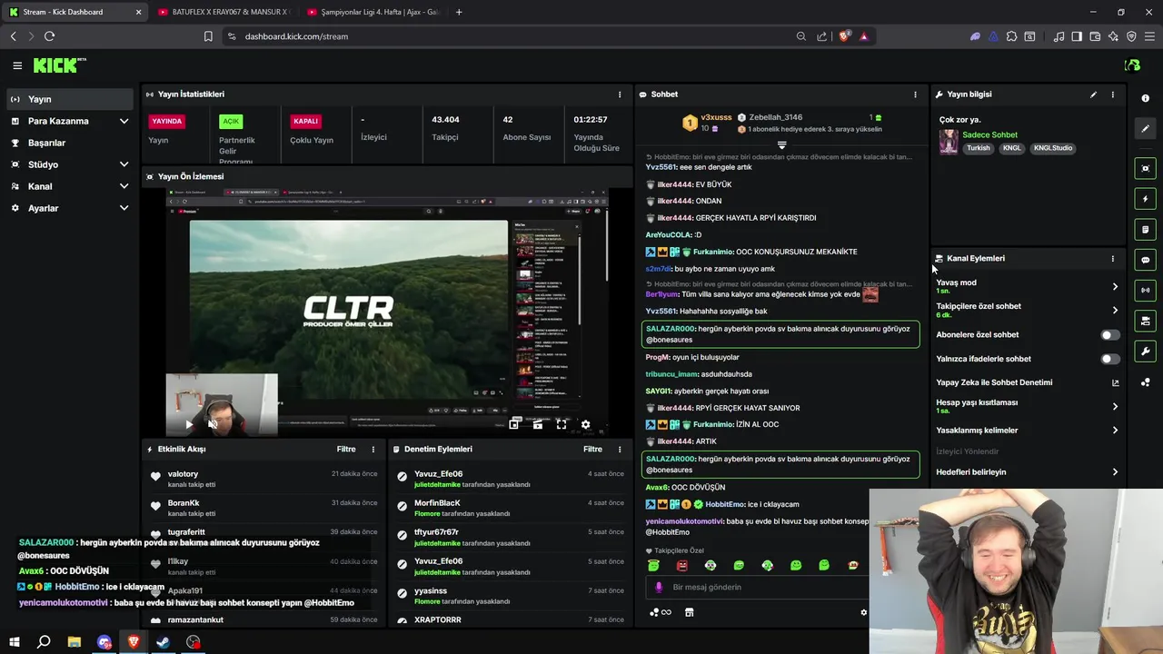Play the stream preview video
Image resolution: width=1163 pixels, height=654 pixels.
pyautogui.click(x=188, y=424)
